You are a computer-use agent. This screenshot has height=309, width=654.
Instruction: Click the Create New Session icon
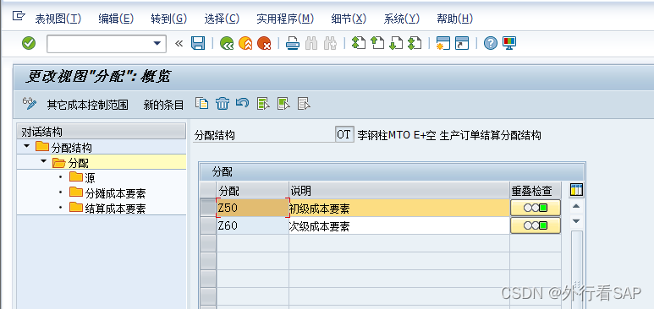(443, 43)
